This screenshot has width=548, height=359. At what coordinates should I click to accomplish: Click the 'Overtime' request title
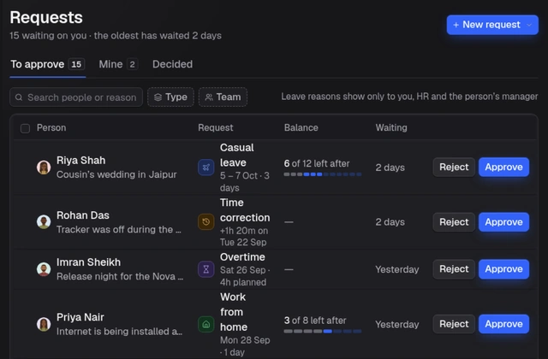click(x=242, y=257)
